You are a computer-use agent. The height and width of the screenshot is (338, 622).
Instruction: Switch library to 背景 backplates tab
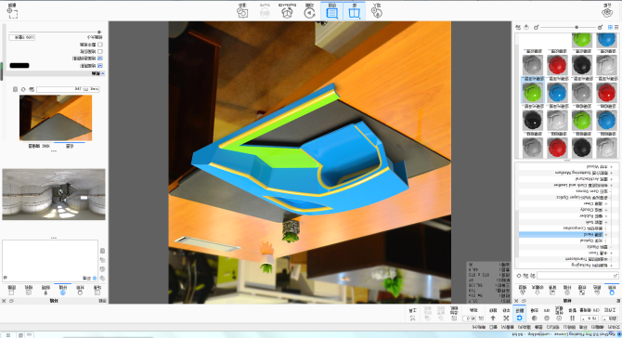(x=552, y=290)
